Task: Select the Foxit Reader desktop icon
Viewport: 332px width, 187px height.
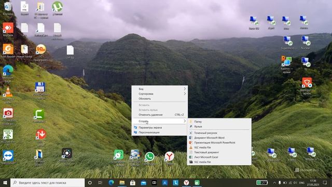Action: click(8, 49)
